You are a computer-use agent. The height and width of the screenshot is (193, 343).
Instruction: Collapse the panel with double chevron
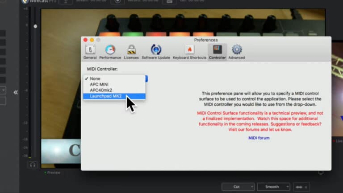coord(16,93)
